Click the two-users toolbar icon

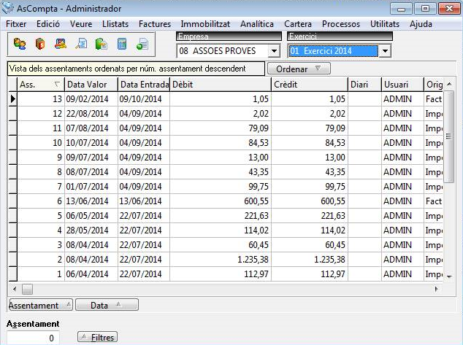20,44
